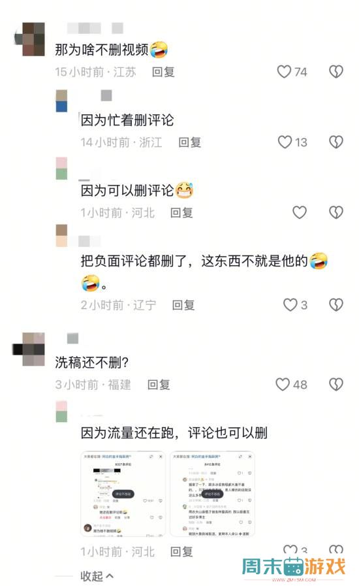The height and width of the screenshot is (586, 359).
Task: Dislike the '把负面评论都删了' reply from 辽宁
Action: (336, 305)
